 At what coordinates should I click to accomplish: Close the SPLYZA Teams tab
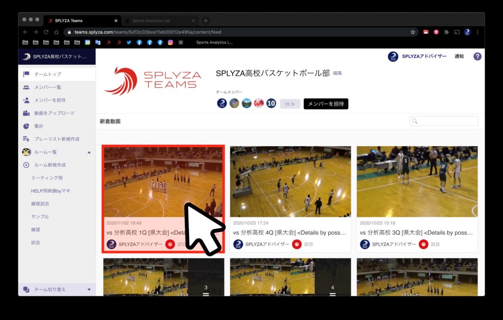click(116, 21)
